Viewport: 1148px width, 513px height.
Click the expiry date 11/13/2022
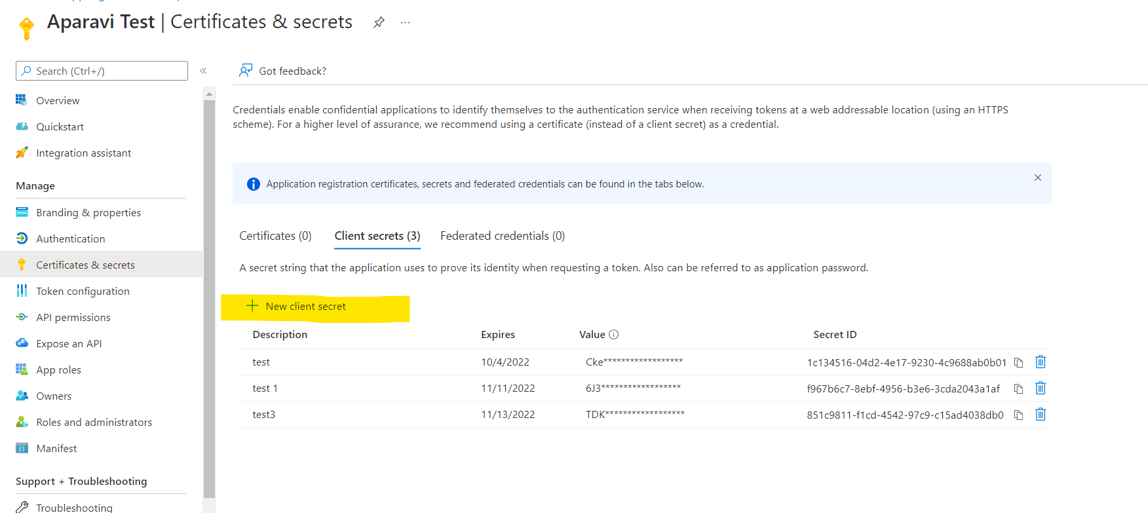pos(508,414)
